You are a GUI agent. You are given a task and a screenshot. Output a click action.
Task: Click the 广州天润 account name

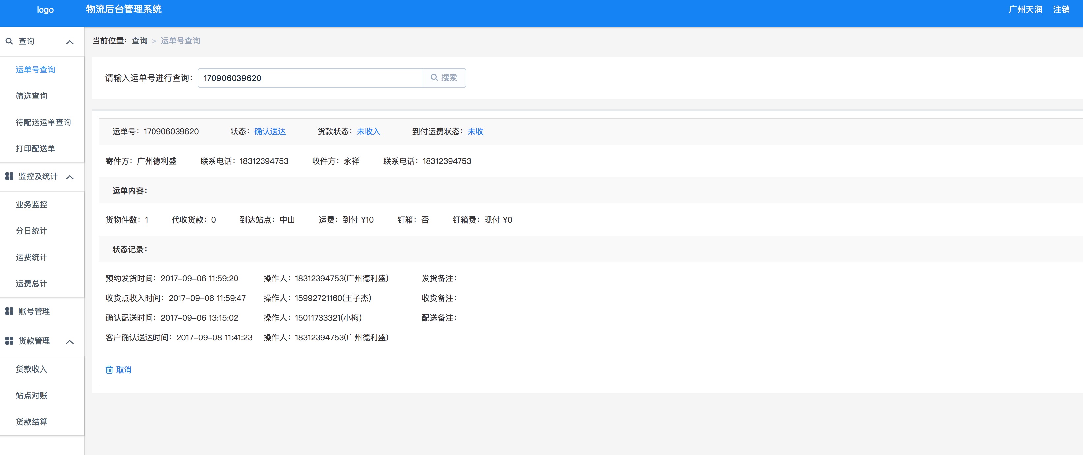coord(1025,10)
